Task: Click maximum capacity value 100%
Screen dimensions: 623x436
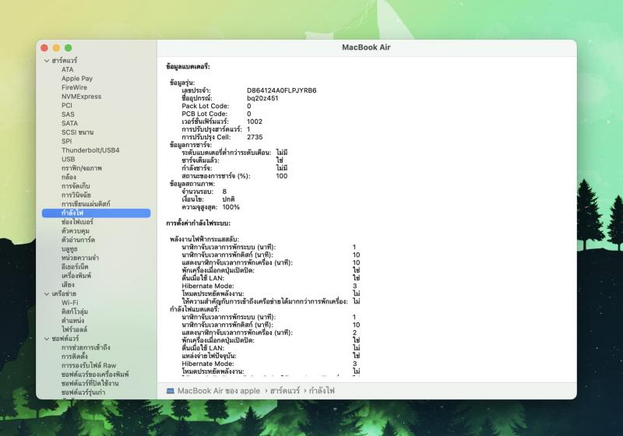Action: [x=231, y=207]
